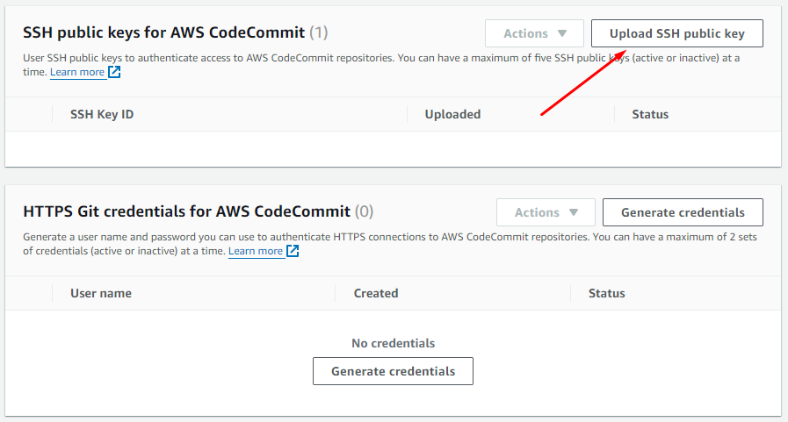The width and height of the screenshot is (788, 422).
Task: Open Learn more link for HTTPS Git credentials
Action: coord(256,252)
